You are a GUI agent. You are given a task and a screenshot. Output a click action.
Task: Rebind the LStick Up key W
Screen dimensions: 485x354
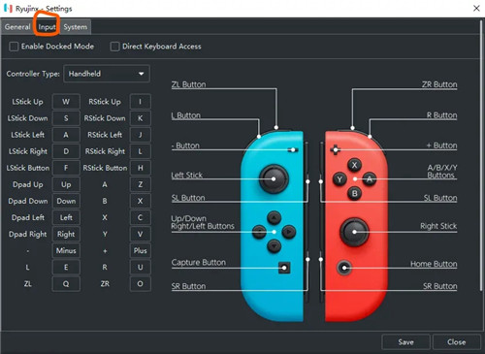[x=66, y=102]
